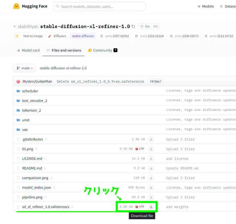The width and height of the screenshot is (236, 224).
Task: Click the breadcrumb stable-diffusion-xl-refiner-1.0
Action: pyautogui.click(x=63, y=68)
